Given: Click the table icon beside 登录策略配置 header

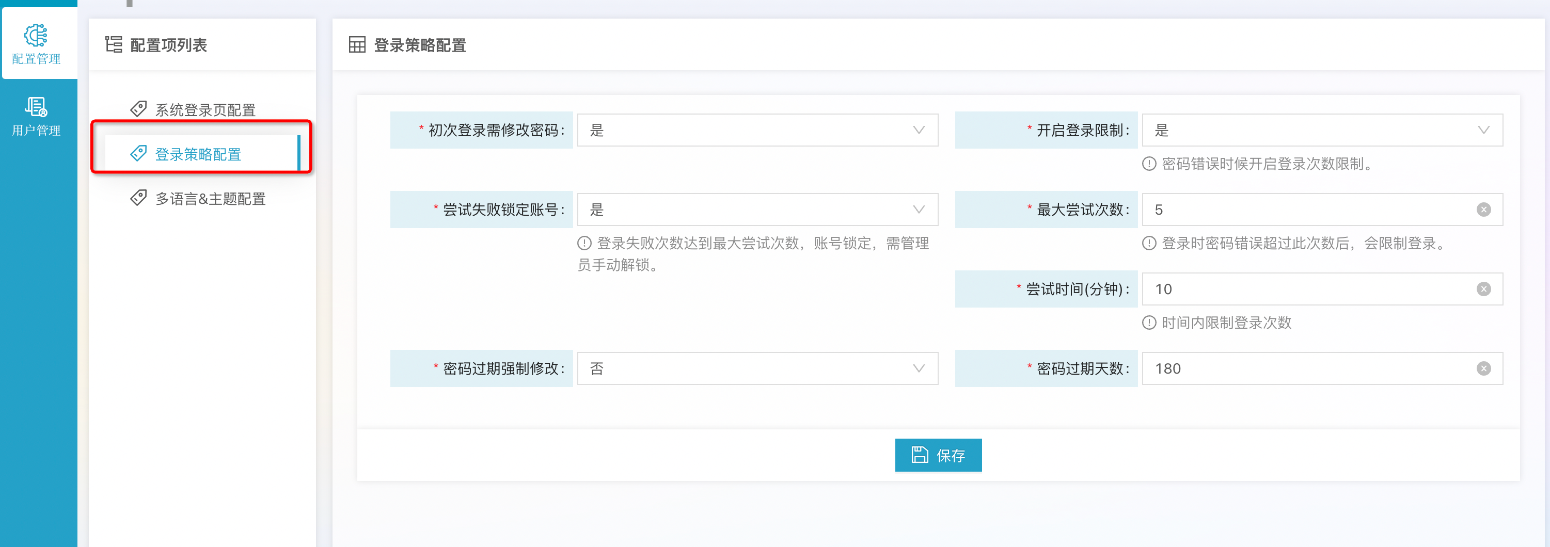Looking at the screenshot, I should [357, 45].
